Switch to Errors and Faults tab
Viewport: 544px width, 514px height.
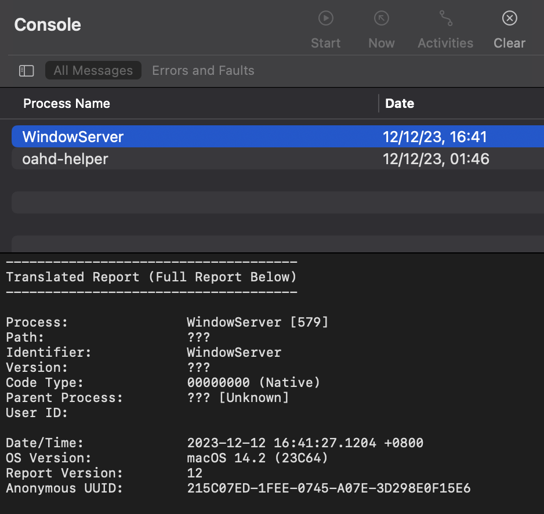(203, 70)
